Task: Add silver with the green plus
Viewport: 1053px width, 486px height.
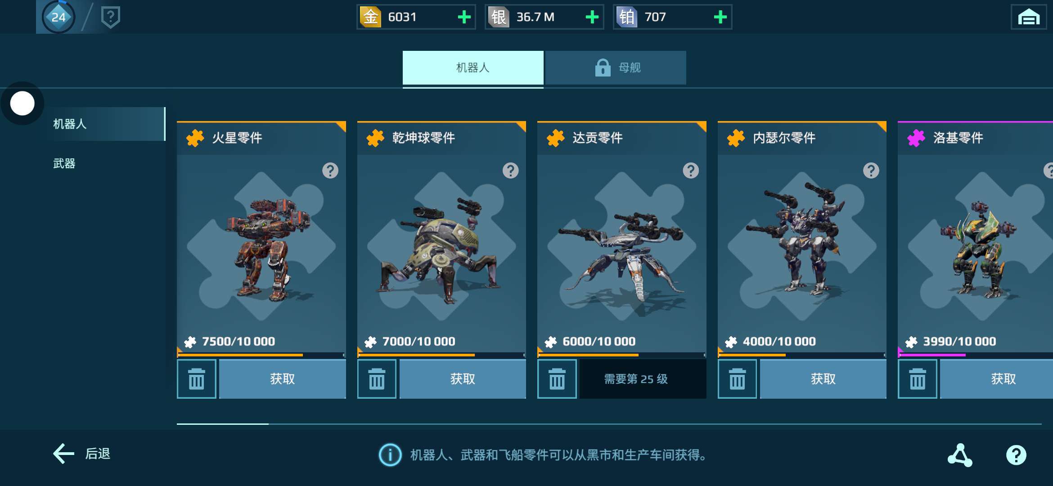Action: pyautogui.click(x=592, y=17)
